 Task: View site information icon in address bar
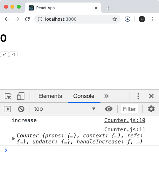(x=40, y=19)
